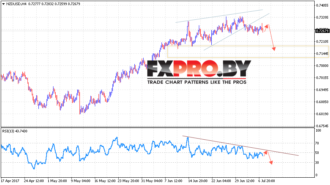Click the 0.72105 price axis label
Image resolution: width=330 pixels, height=185 pixels.
pos(322,42)
